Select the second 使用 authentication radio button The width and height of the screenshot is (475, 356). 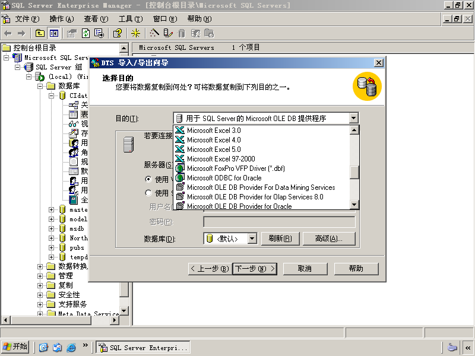148,193
